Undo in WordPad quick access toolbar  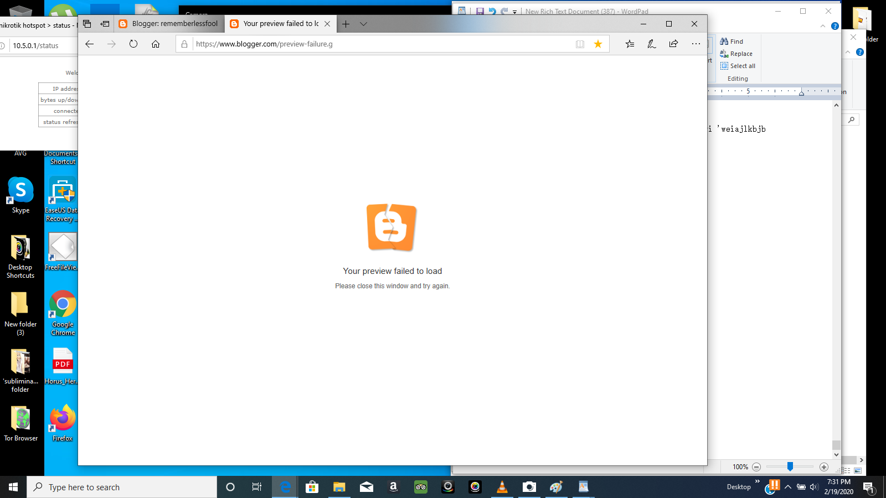(492, 11)
